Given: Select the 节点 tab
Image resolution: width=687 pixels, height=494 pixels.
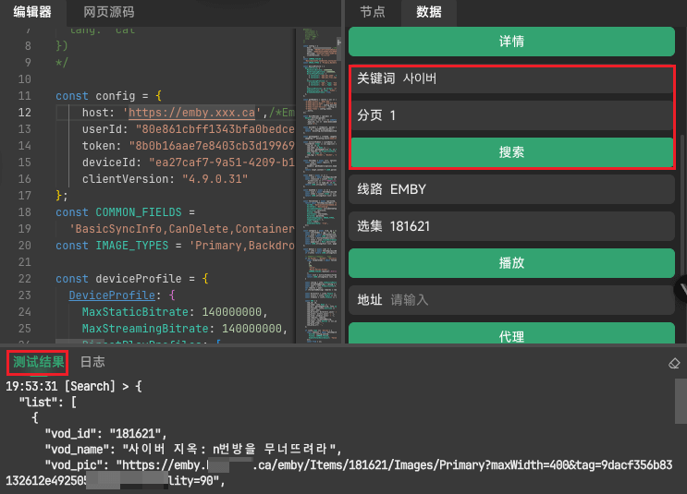Looking at the screenshot, I should point(373,12).
